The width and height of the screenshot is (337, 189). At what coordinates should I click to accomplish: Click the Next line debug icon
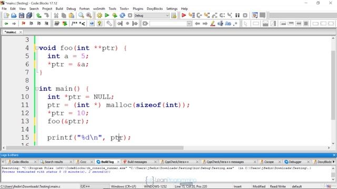click(199, 15)
